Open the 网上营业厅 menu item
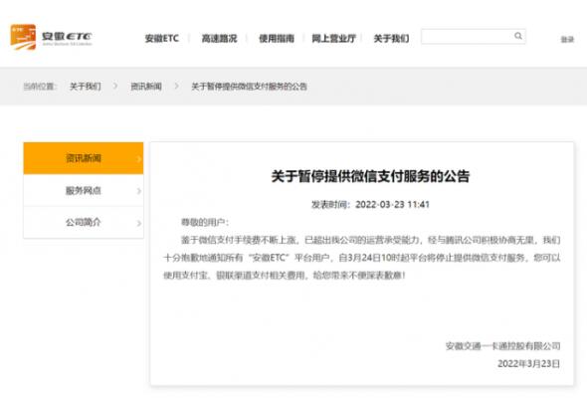Image resolution: width=587 pixels, height=398 pixels. [333, 38]
